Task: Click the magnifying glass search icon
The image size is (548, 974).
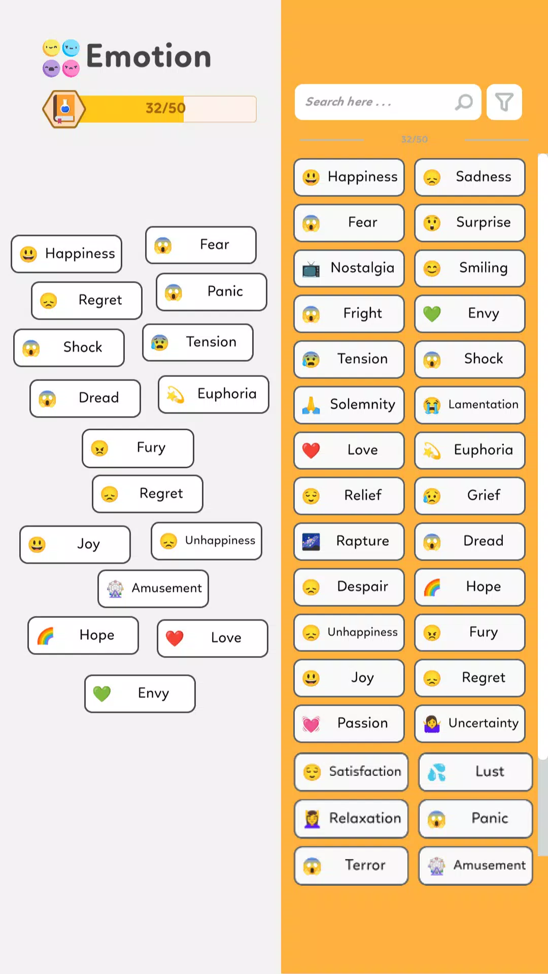Action: click(x=464, y=102)
